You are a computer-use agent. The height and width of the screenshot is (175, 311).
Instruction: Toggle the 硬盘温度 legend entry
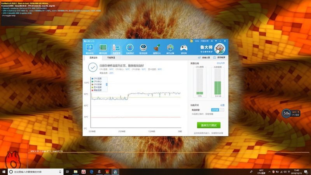[x=96, y=90]
